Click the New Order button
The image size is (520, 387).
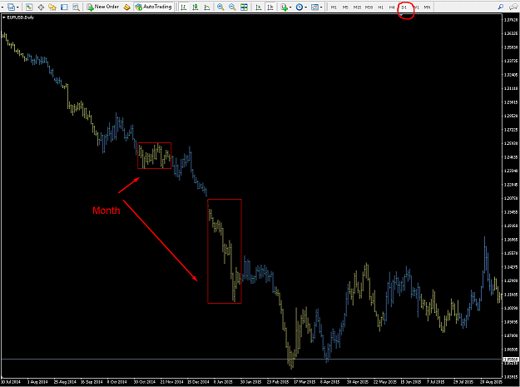click(x=103, y=7)
